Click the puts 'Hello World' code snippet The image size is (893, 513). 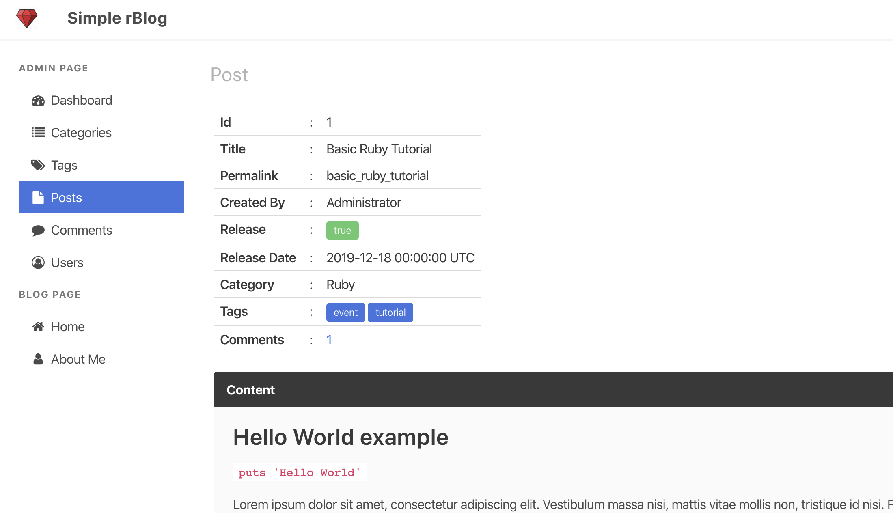(300, 472)
